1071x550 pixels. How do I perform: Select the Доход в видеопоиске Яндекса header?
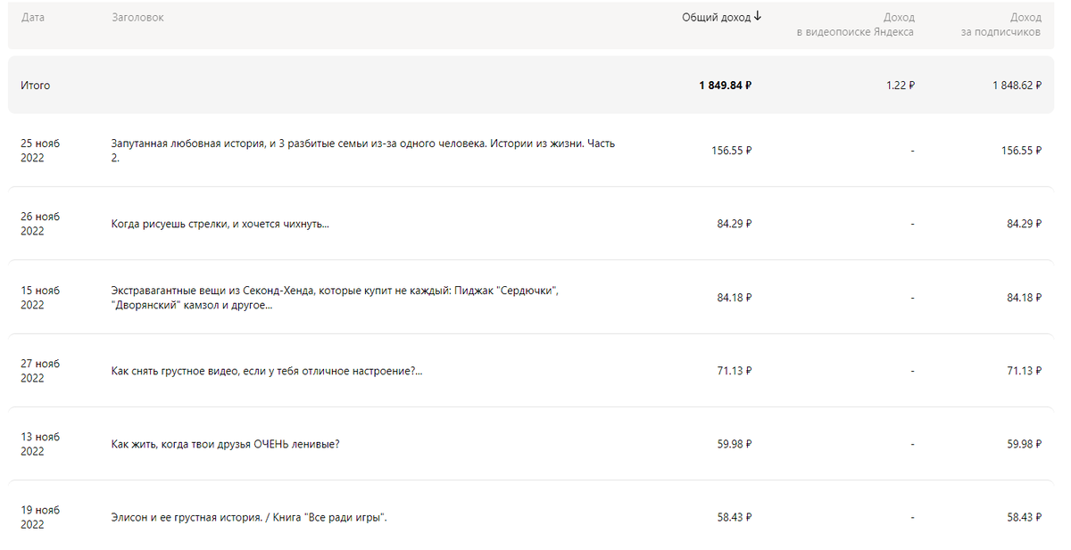(x=856, y=24)
